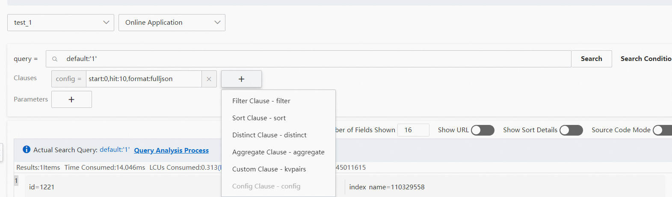This screenshot has height=197, width=672.
Task: Turn on Source Code Mode switch
Action: coord(663,130)
